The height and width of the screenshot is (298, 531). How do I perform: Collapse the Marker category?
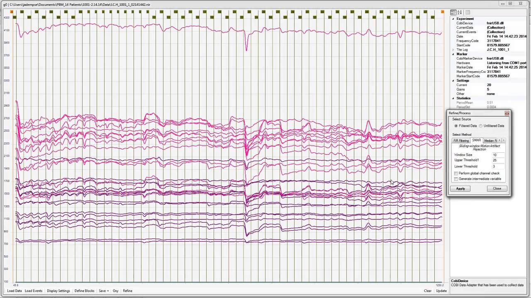pos(453,54)
